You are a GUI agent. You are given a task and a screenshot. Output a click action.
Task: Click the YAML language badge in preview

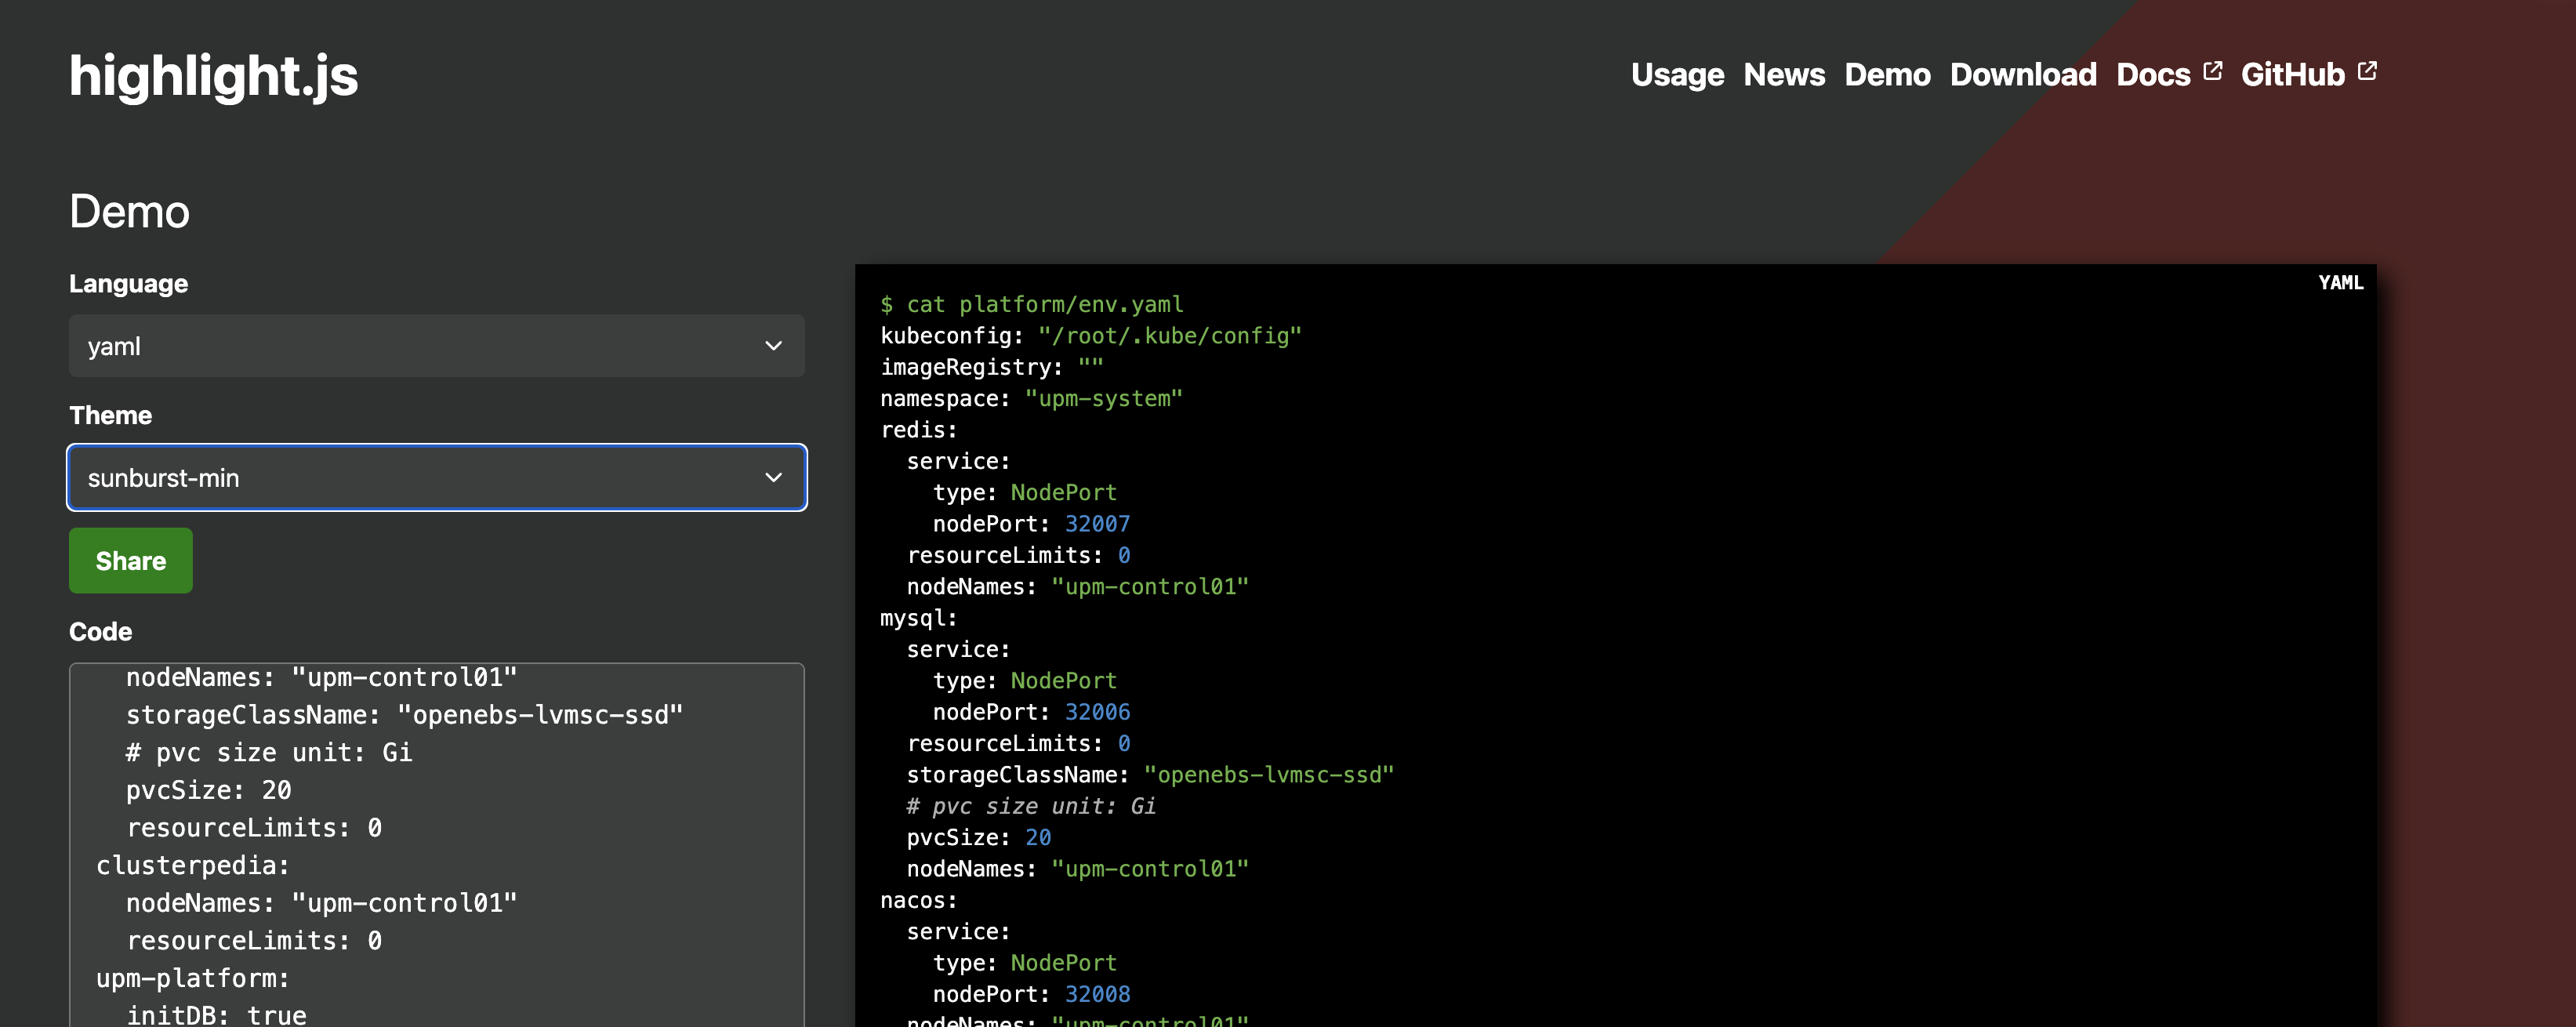(x=2340, y=283)
